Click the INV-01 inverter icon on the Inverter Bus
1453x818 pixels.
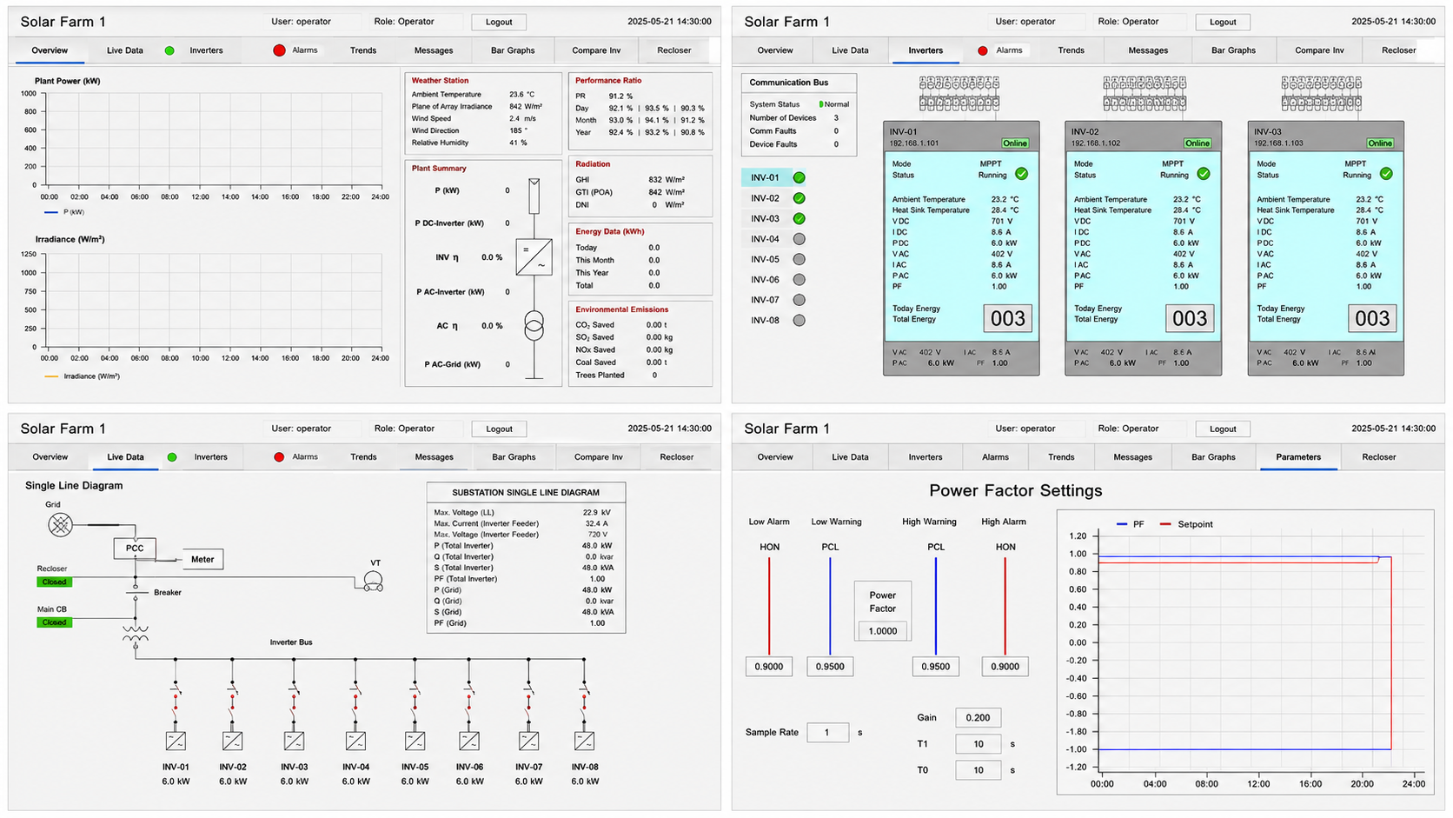(176, 741)
